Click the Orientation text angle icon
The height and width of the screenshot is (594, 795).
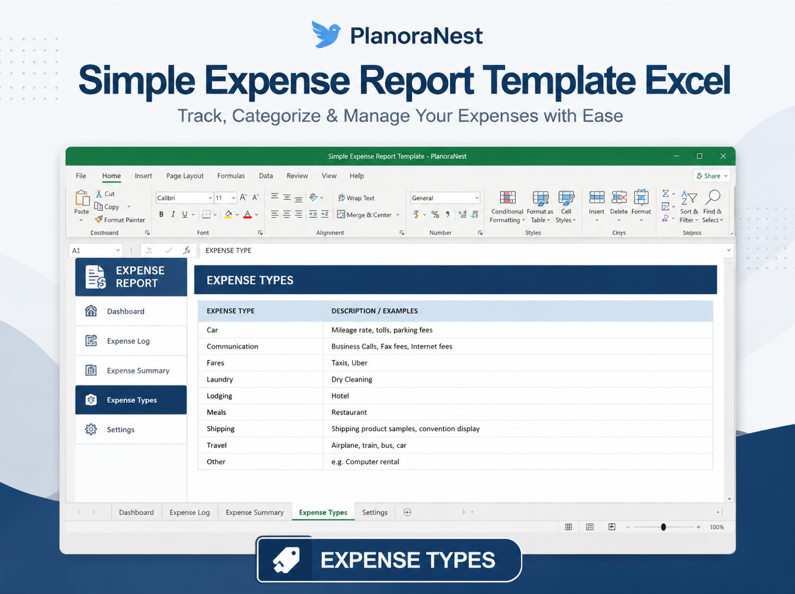pos(313,197)
